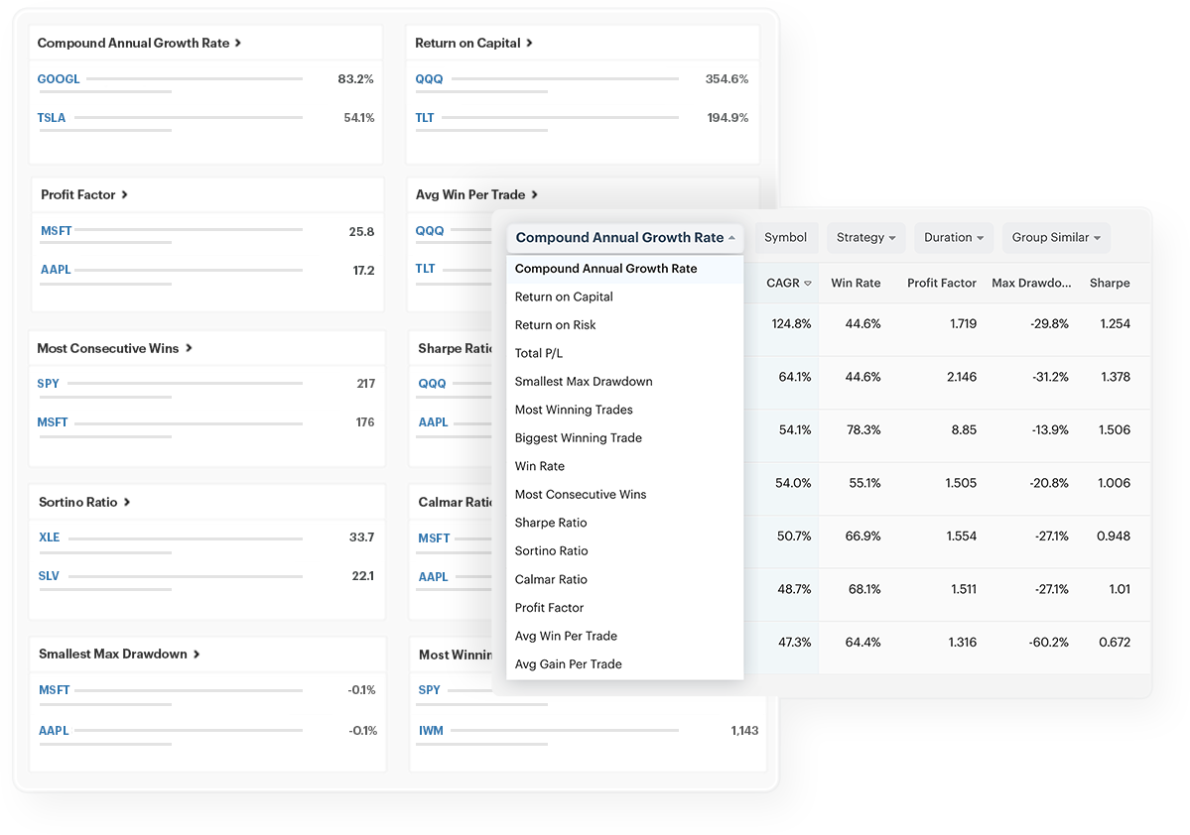This screenshot has height=835, width=1190.
Task: Open the Strategy filter dropdown
Action: (x=865, y=237)
